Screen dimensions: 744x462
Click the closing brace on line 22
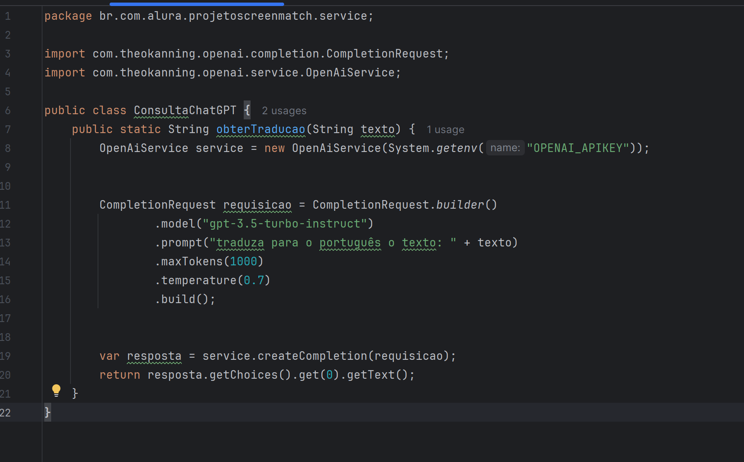pos(47,413)
